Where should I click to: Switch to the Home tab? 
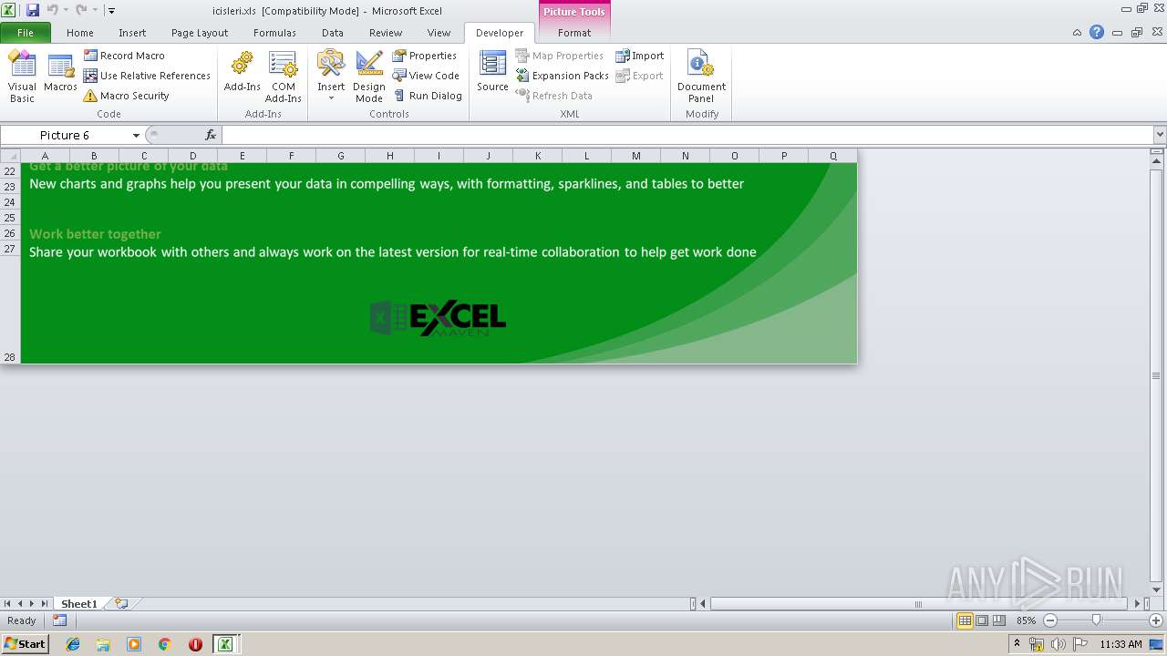(x=80, y=33)
